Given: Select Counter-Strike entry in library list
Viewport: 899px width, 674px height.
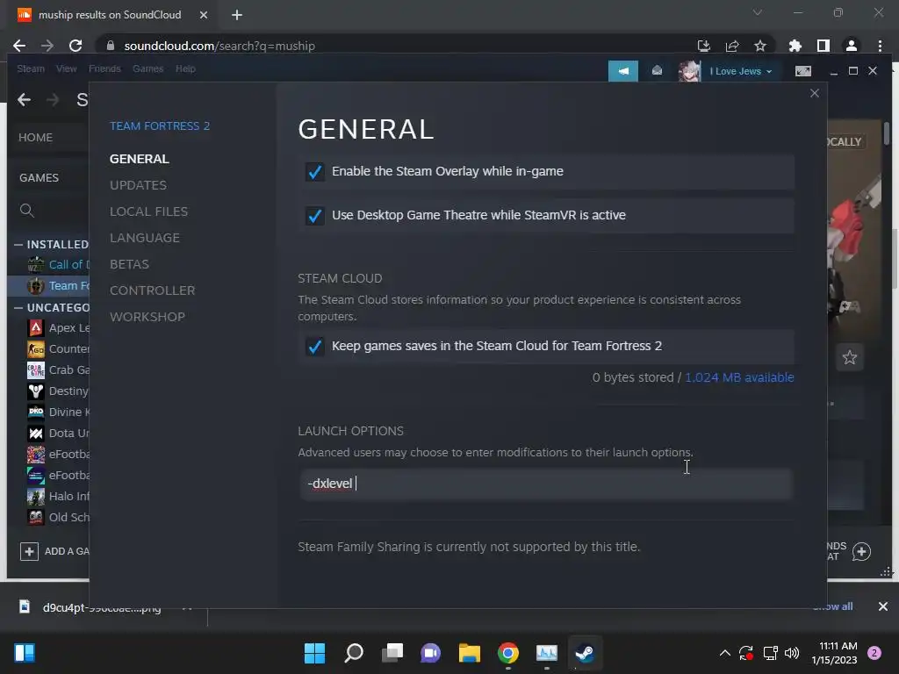Looking at the screenshot, I should click(x=59, y=348).
